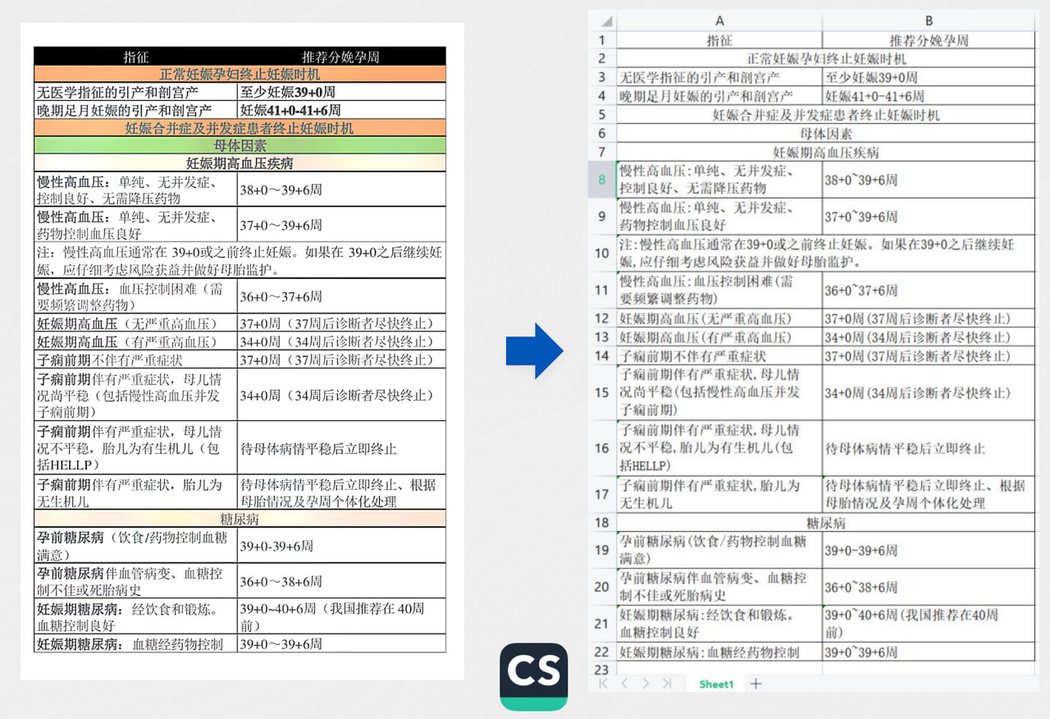The height and width of the screenshot is (719, 1050).
Task: Click spreadsheet cell B12 '37+0周(37周后诊断者尽快终止)'
Action: 929,318
